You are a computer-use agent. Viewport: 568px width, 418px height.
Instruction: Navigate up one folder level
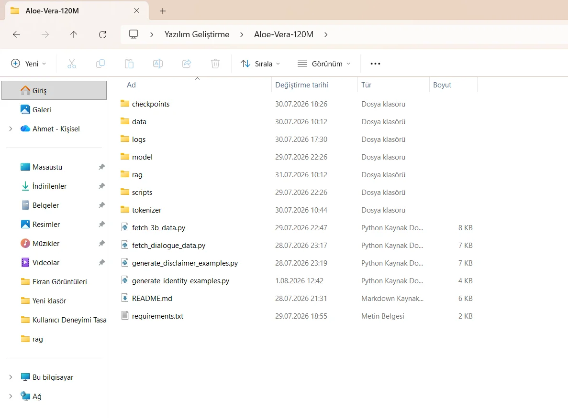point(74,34)
